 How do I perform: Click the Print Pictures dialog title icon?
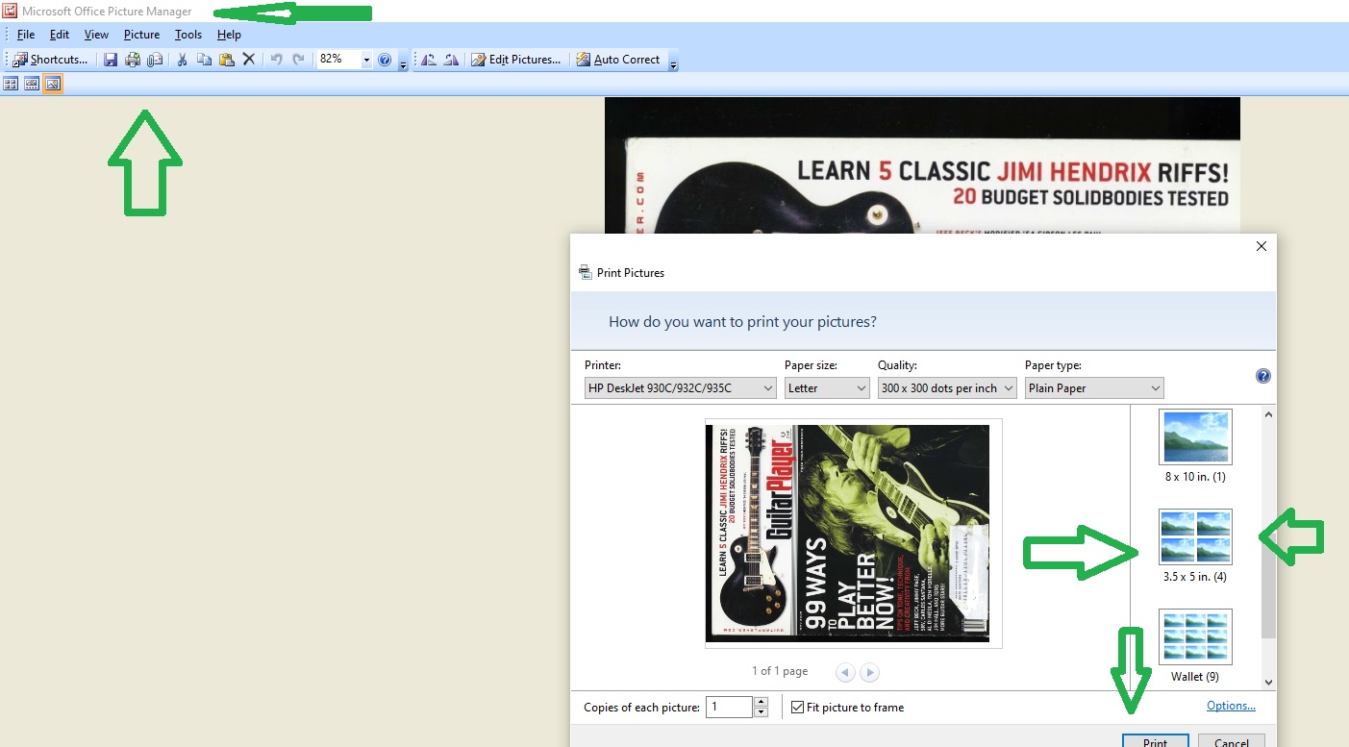point(585,273)
